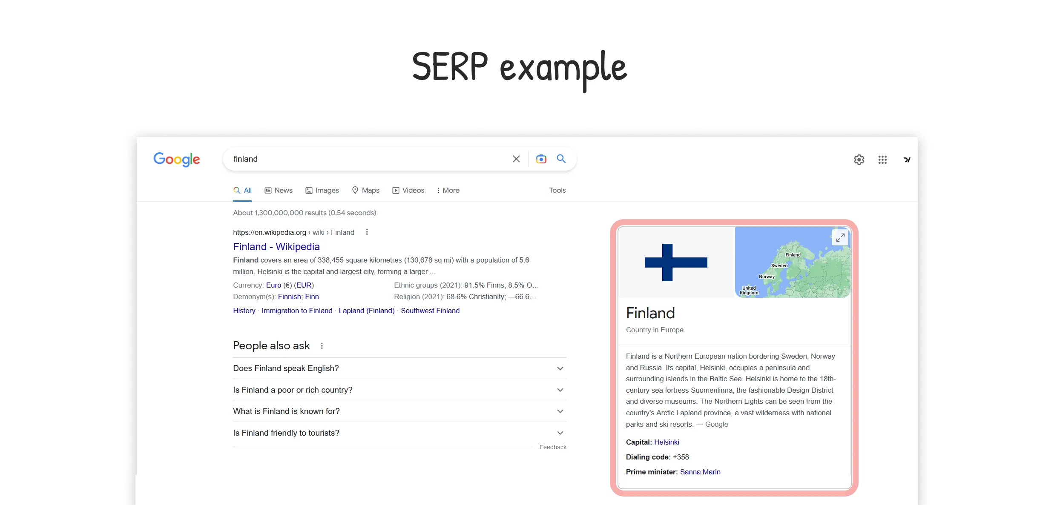Expand "Does Finland speak English?" question

(399, 368)
